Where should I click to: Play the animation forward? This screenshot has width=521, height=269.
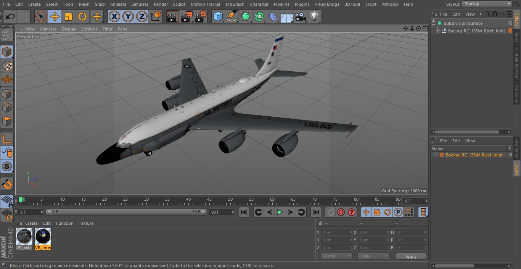280,212
